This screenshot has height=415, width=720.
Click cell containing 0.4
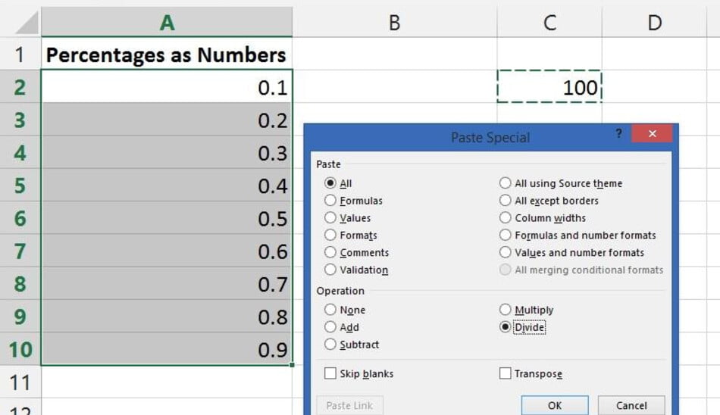(x=167, y=186)
